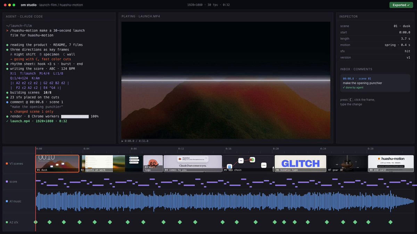Select the 03 duet logo clip
This screenshot has width=417, height=234.
(x=153, y=163)
